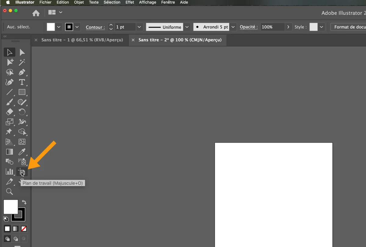
Task: Select the Mesh tool
Action: (22, 142)
